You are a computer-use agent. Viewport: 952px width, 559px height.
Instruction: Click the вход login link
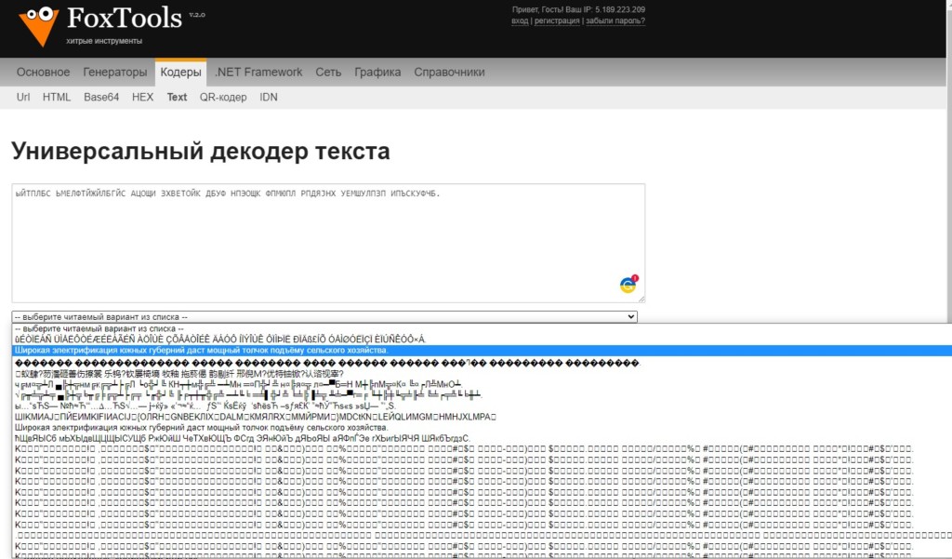pos(520,20)
